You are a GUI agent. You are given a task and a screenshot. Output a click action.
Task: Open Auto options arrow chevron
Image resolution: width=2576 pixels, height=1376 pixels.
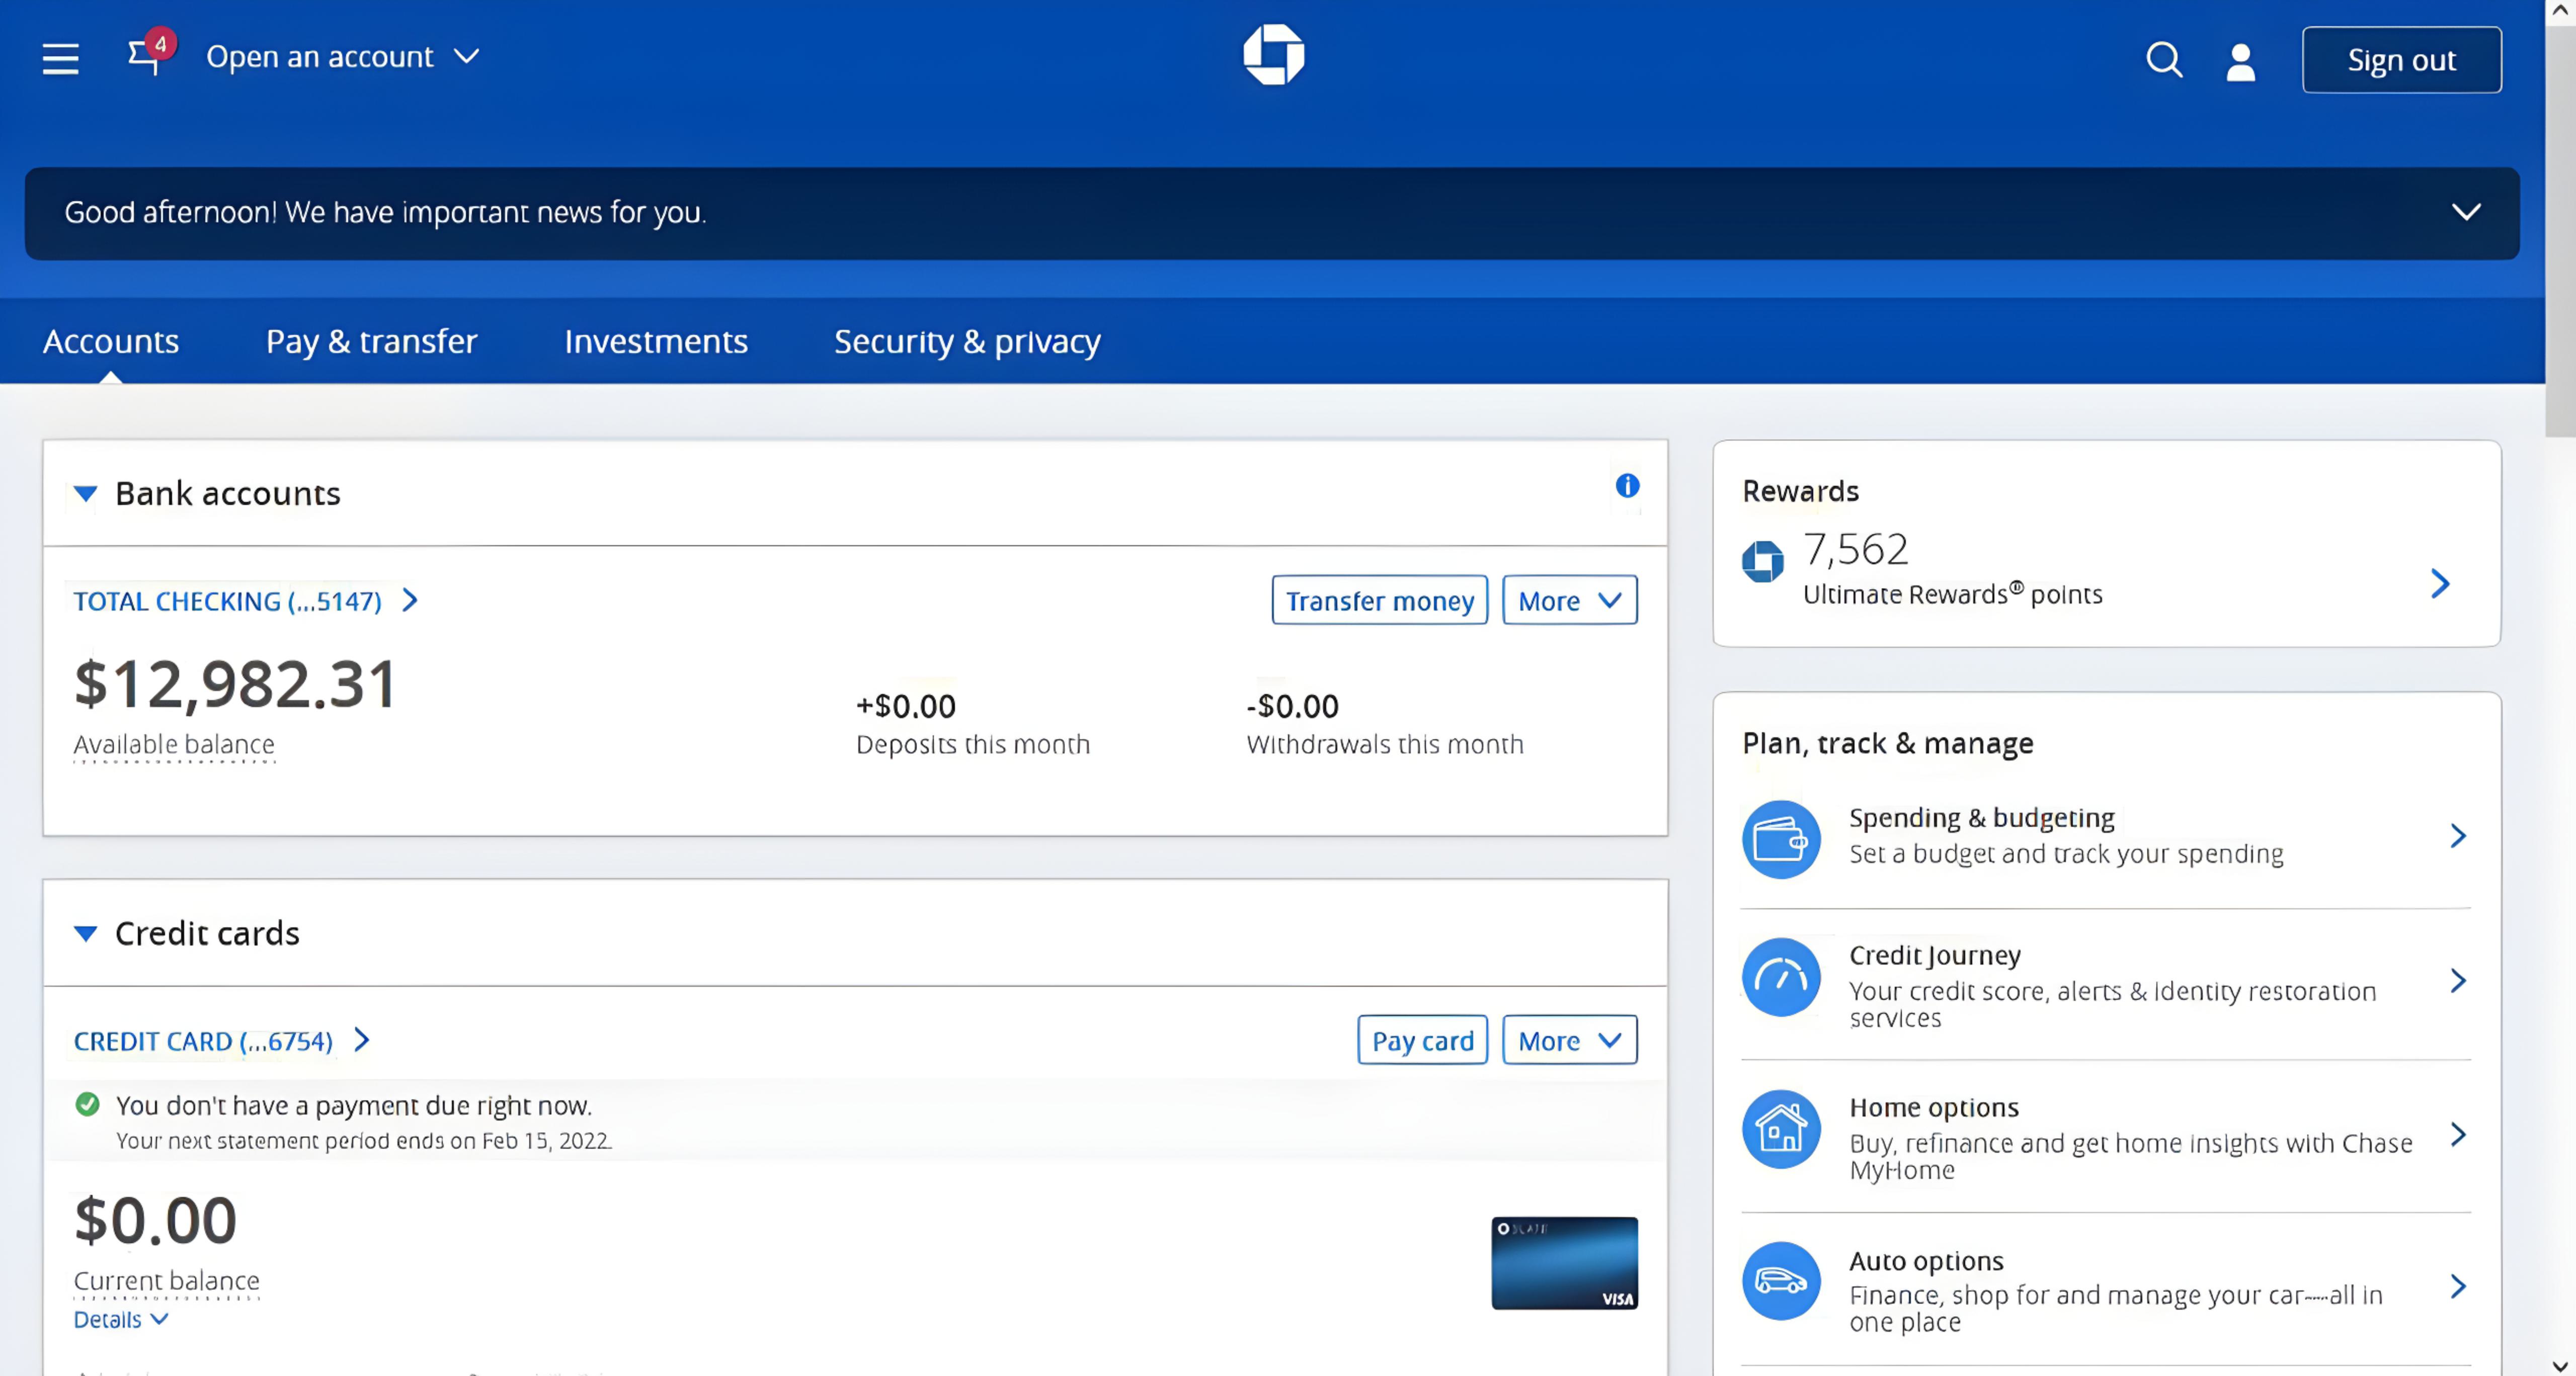pyautogui.click(x=2458, y=1286)
